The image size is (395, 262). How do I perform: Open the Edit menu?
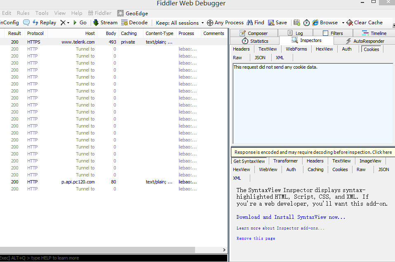click(x=7, y=13)
